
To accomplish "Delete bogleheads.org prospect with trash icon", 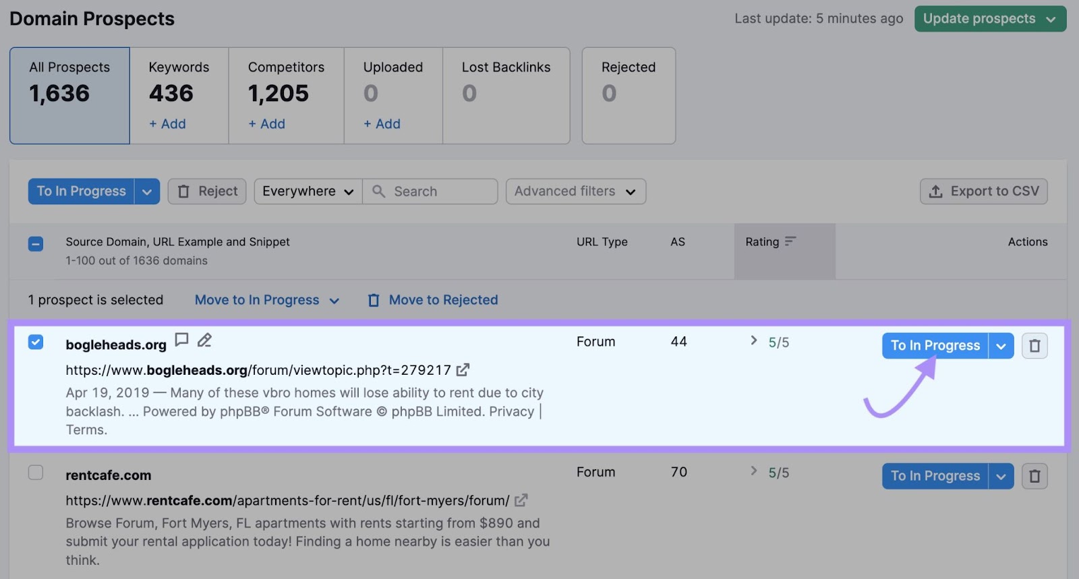I will click(x=1034, y=346).
